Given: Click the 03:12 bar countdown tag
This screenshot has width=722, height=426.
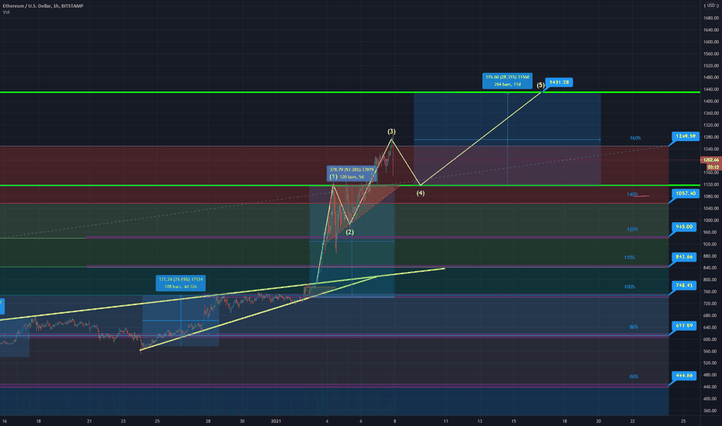Looking at the screenshot, I should (x=713, y=167).
